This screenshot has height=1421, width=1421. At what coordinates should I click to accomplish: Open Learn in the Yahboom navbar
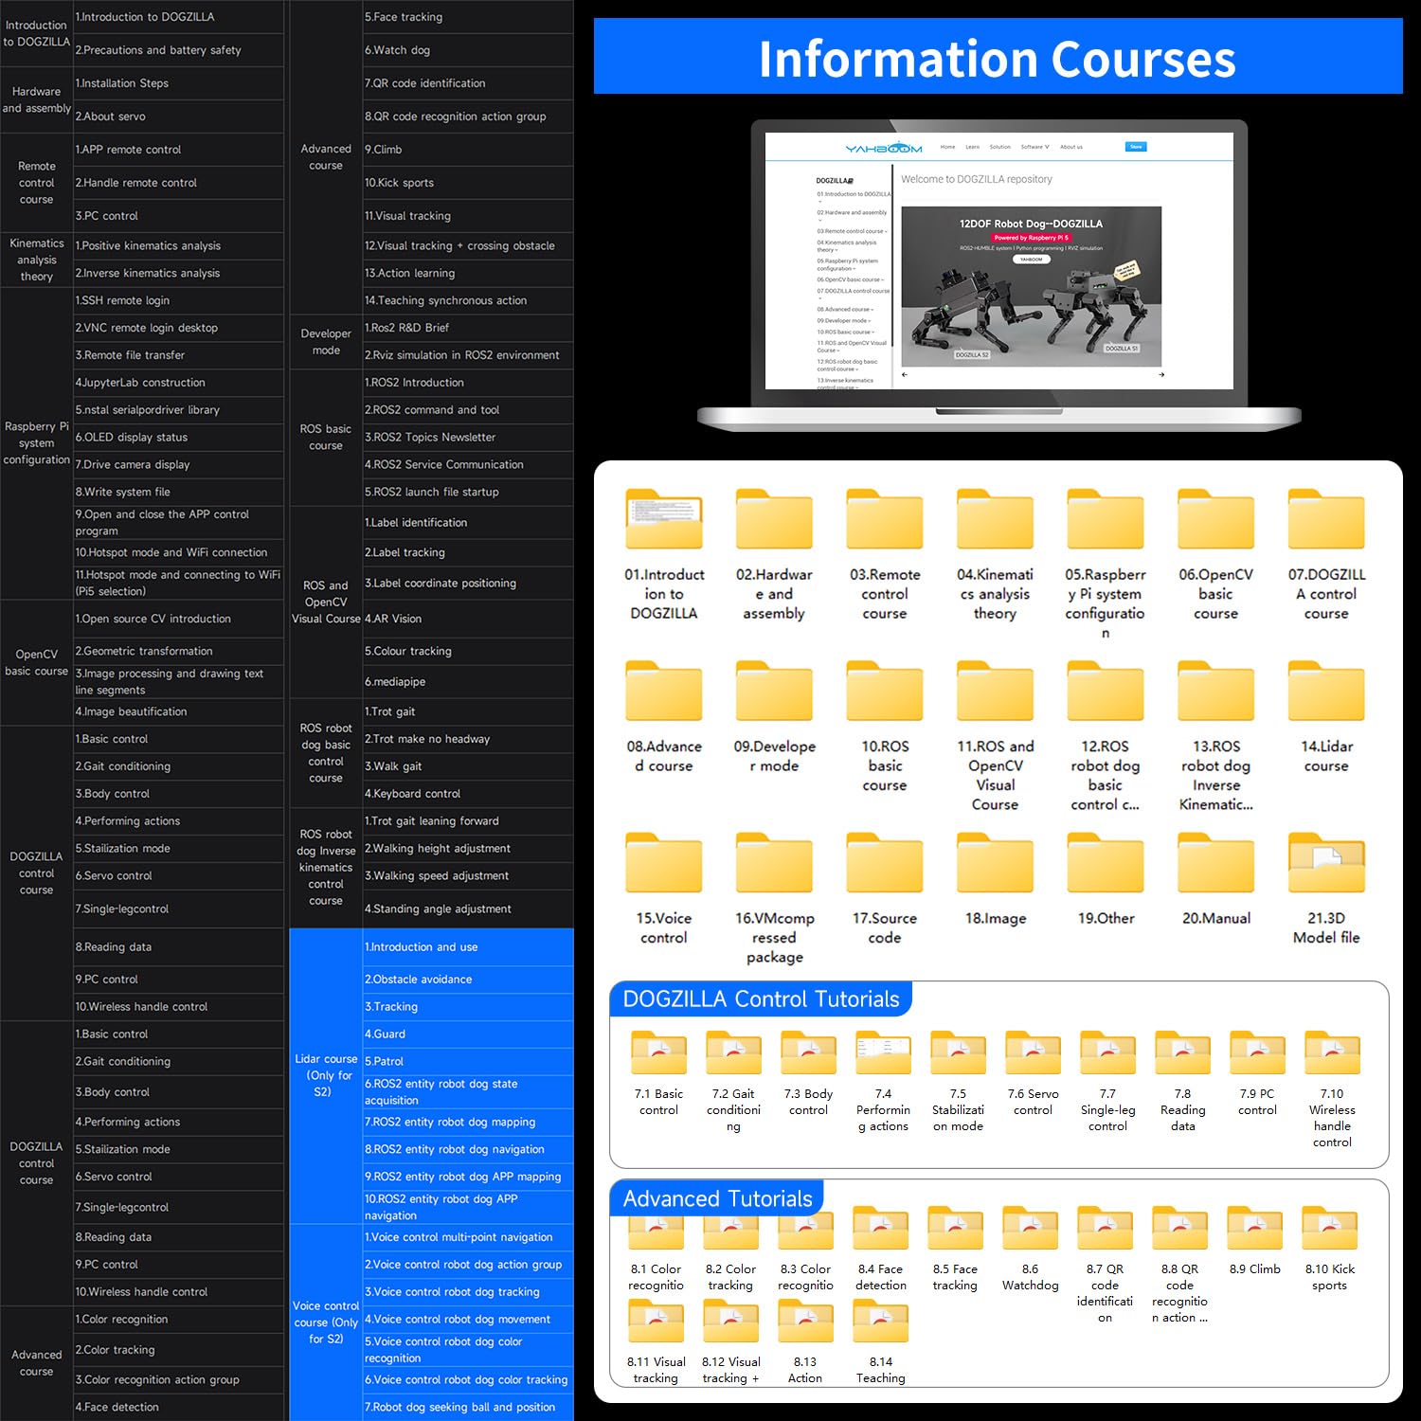(x=972, y=147)
